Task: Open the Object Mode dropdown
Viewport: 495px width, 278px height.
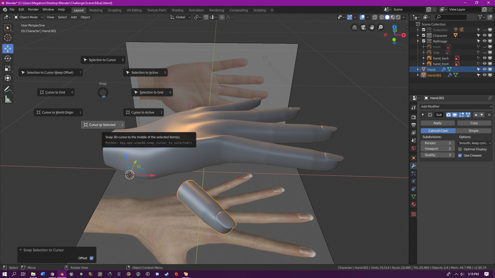Action: pyautogui.click(x=28, y=17)
